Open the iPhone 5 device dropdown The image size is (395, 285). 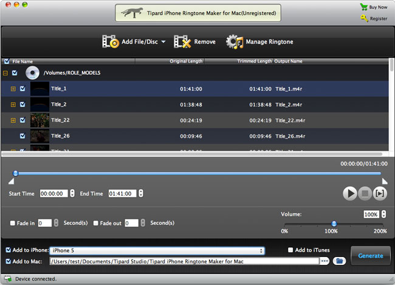(x=157, y=250)
